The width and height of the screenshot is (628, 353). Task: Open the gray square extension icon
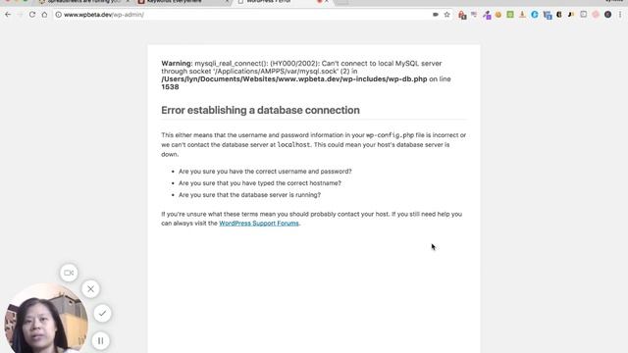pyautogui.click(x=584, y=15)
